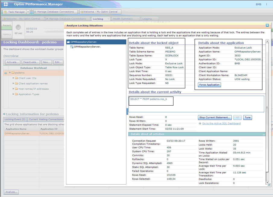Switch to the Welcome - My Optim Central tab
The image size is (273, 197).
click(x=23, y=19)
